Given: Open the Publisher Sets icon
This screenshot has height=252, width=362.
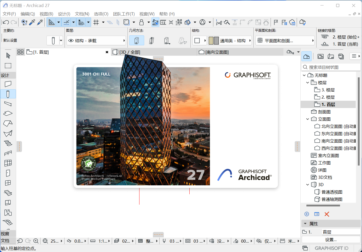Looking at the screenshot, I should [341, 56].
